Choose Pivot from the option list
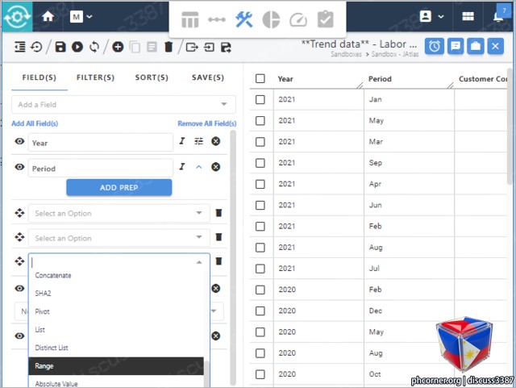The image size is (516, 388). [116, 311]
